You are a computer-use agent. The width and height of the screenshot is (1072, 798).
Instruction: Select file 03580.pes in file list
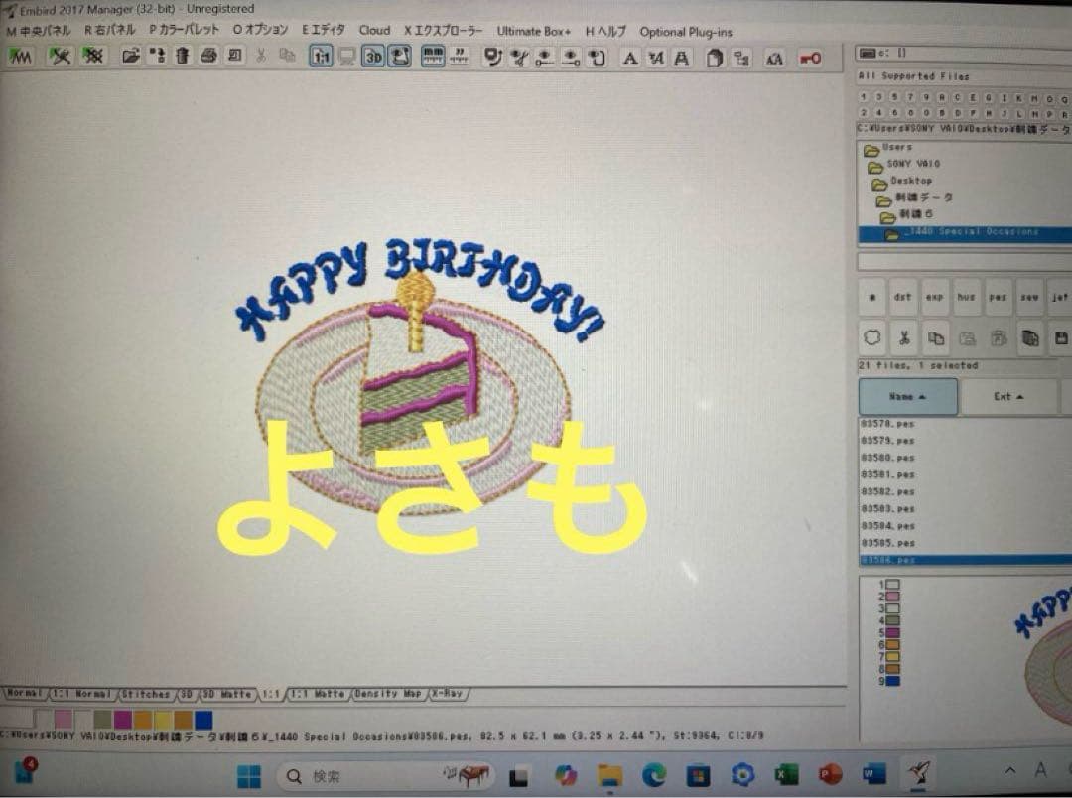pyautogui.click(x=888, y=458)
